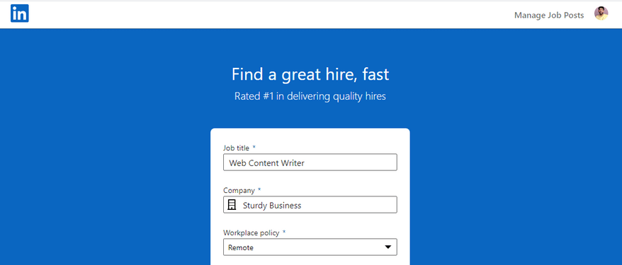Click the 'Rated #1 in delivering quality hires' subtitle
This screenshot has width=622, height=265.
[x=310, y=96]
